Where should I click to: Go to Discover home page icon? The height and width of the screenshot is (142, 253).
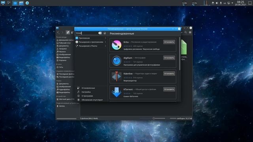click(x=105, y=33)
